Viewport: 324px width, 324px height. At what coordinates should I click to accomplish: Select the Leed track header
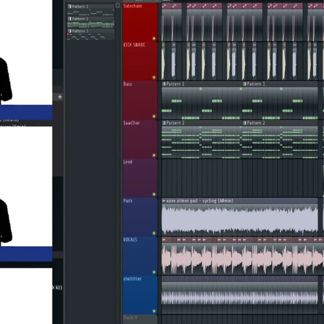[x=140, y=178]
